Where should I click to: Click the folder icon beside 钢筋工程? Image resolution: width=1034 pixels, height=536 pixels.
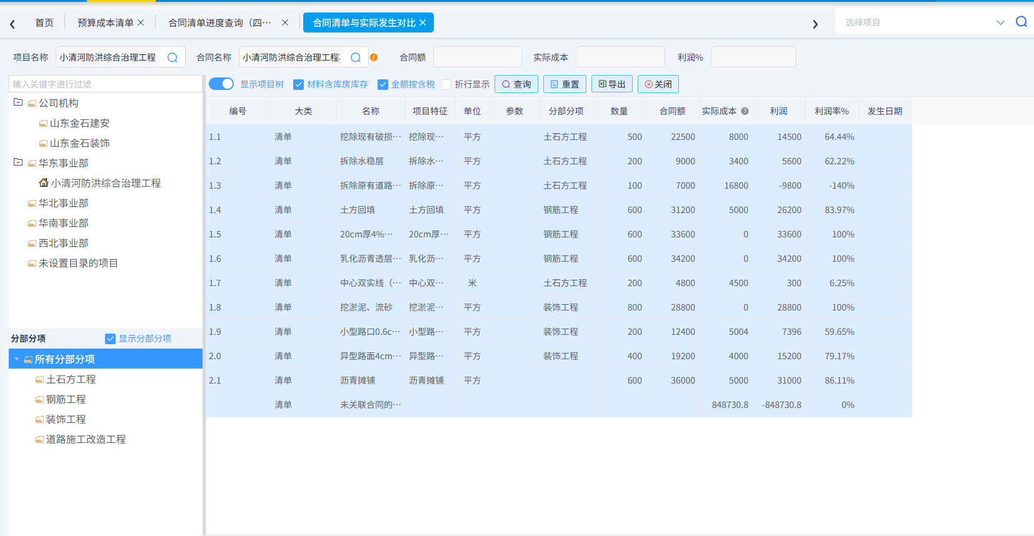(x=39, y=400)
